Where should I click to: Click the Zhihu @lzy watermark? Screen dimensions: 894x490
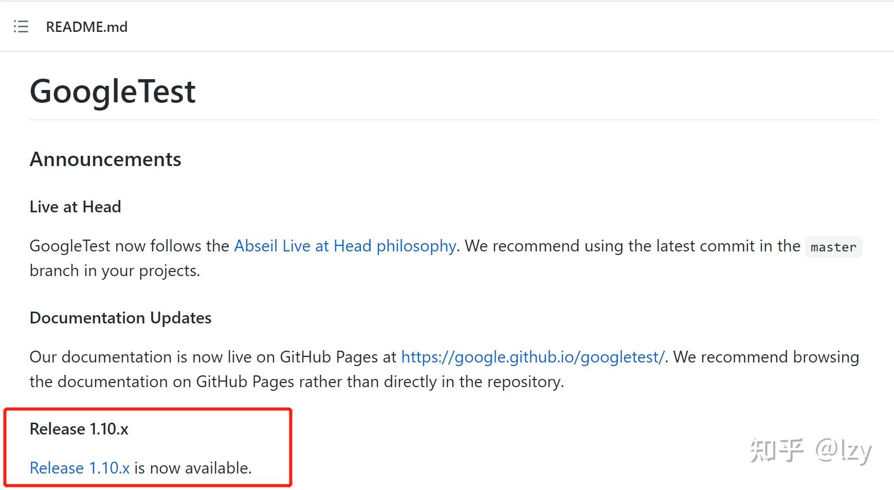point(811,451)
